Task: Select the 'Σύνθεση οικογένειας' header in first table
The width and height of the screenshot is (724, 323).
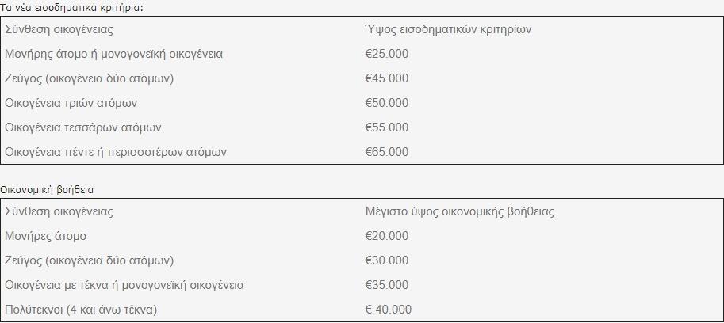Action: tap(59, 29)
